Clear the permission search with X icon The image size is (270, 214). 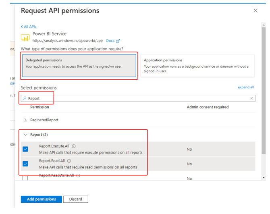coord(252,98)
